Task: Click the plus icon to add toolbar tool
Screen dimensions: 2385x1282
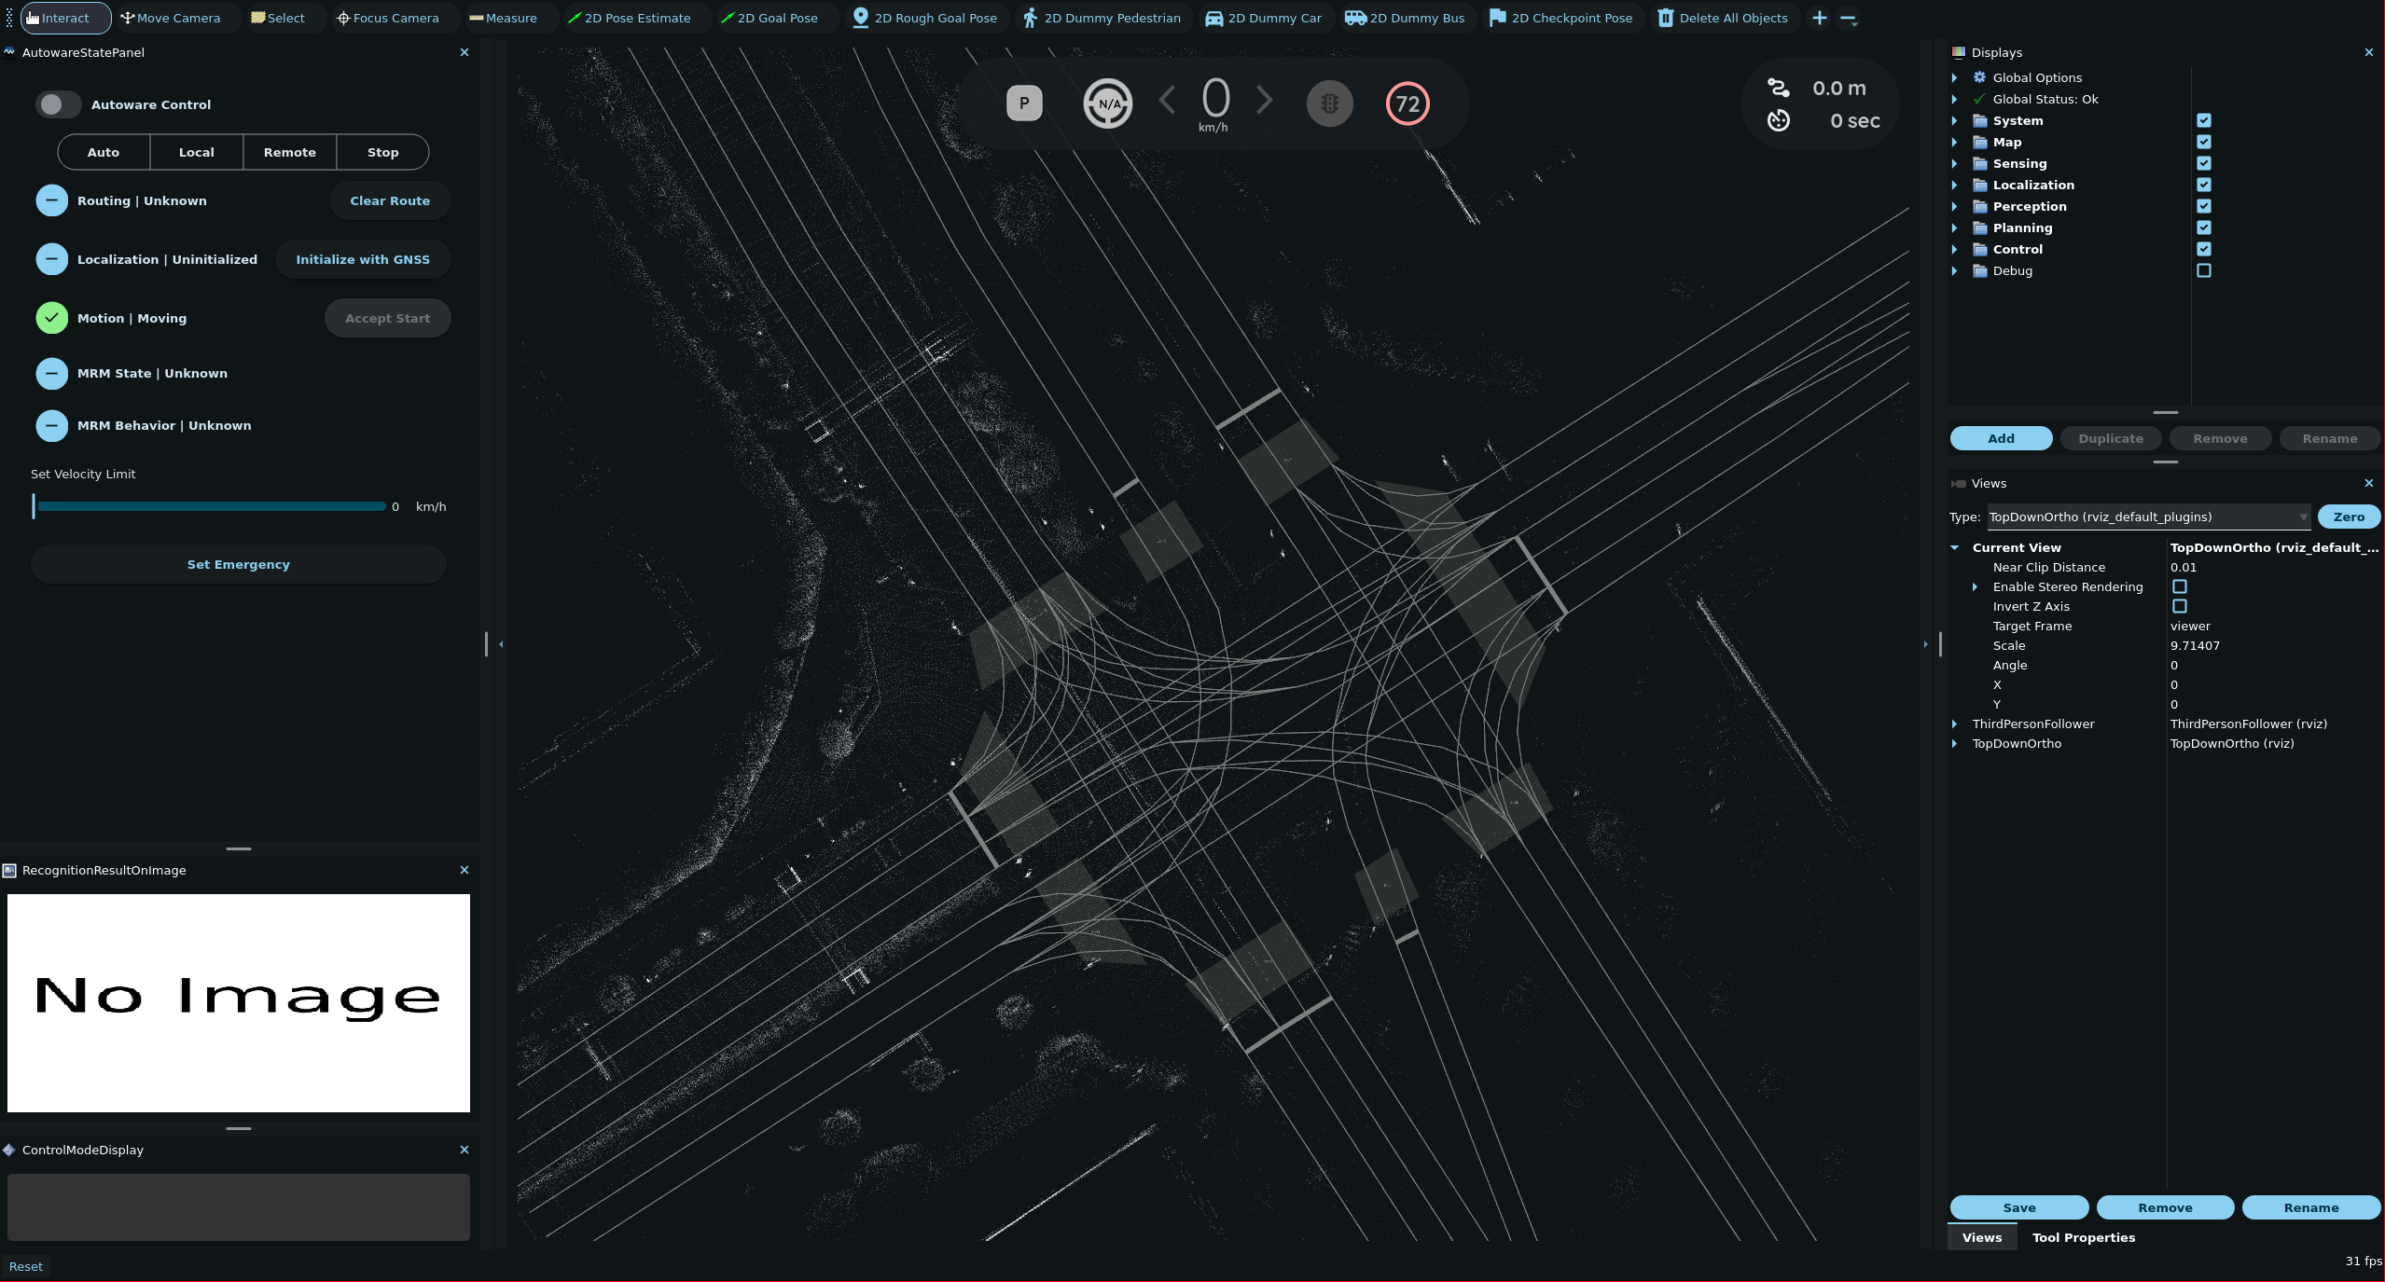Action: (1819, 18)
